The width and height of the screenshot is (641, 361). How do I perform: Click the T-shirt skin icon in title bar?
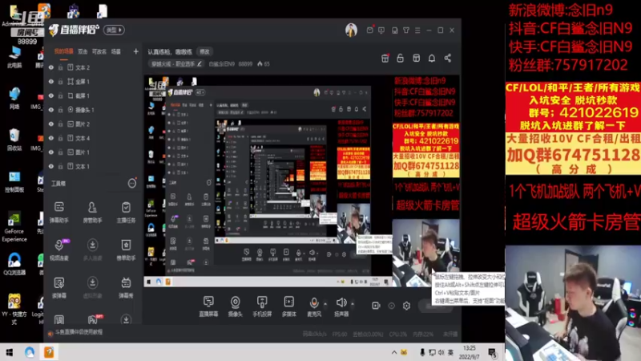click(406, 30)
